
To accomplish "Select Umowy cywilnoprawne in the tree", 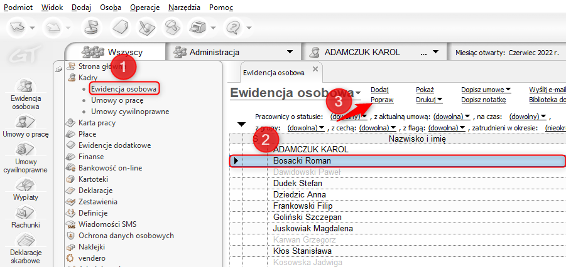I will 130,112.
